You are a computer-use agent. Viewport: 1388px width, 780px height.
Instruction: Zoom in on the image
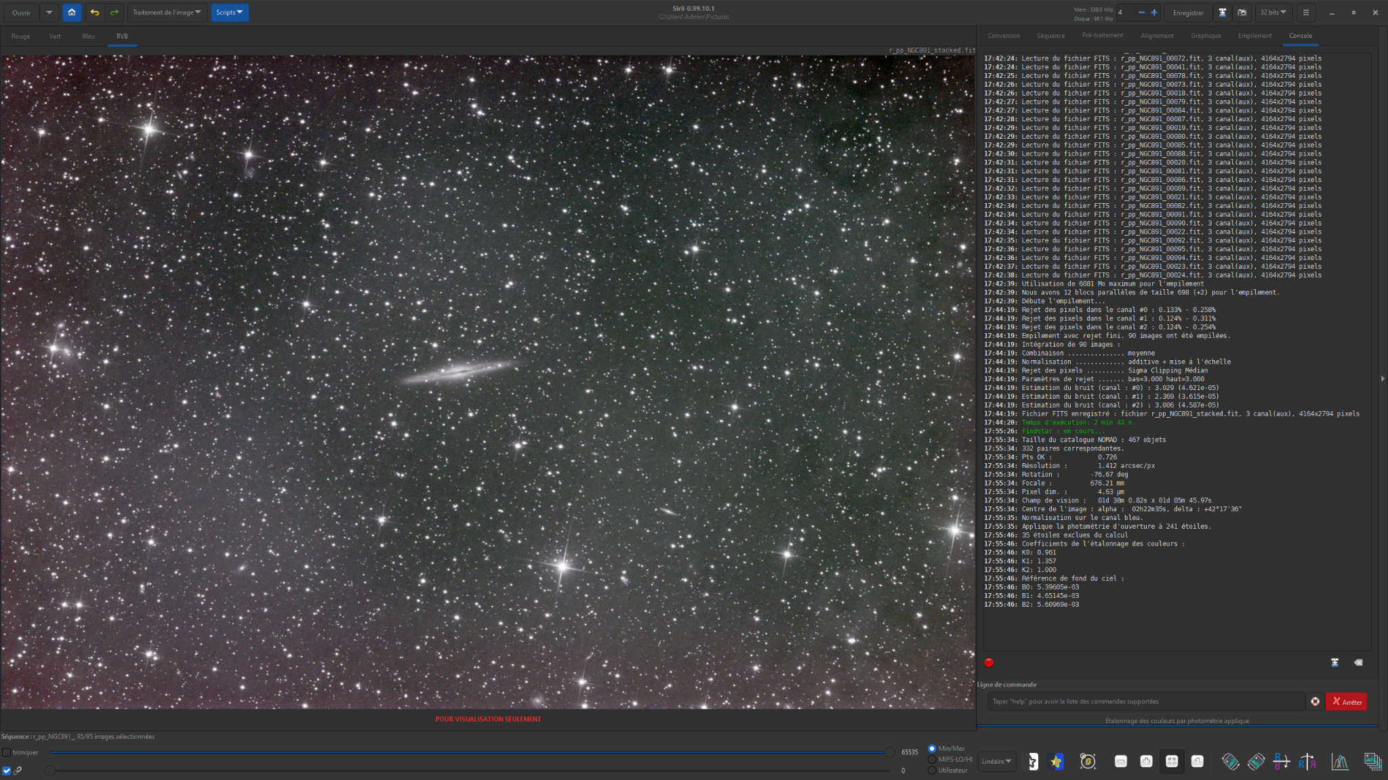[x=1146, y=762]
